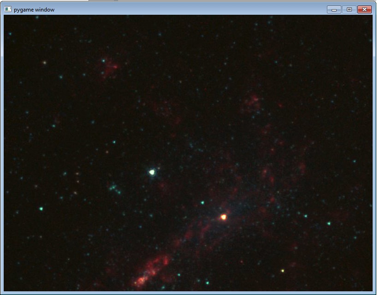Click the pygame window title bar icon
Image resolution: width=392 pixels, height=295 pixels.
click(8, 10)
